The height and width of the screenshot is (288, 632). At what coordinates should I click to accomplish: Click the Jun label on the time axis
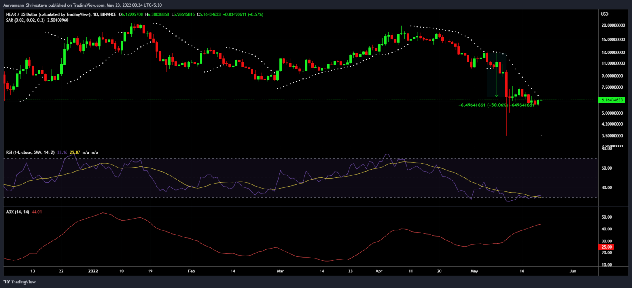572,272
